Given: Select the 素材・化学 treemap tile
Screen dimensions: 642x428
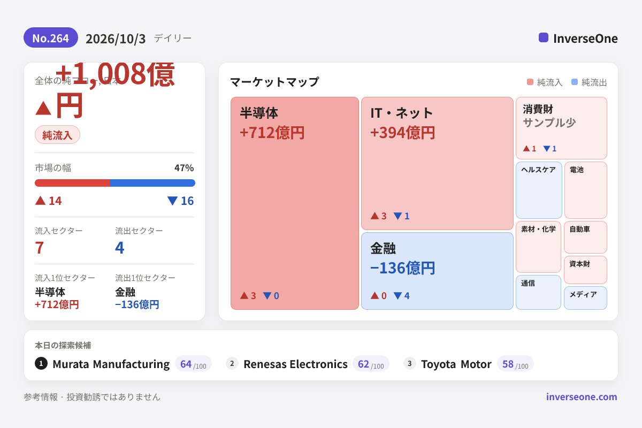Looking at the screenshot, I should point(539,247).
